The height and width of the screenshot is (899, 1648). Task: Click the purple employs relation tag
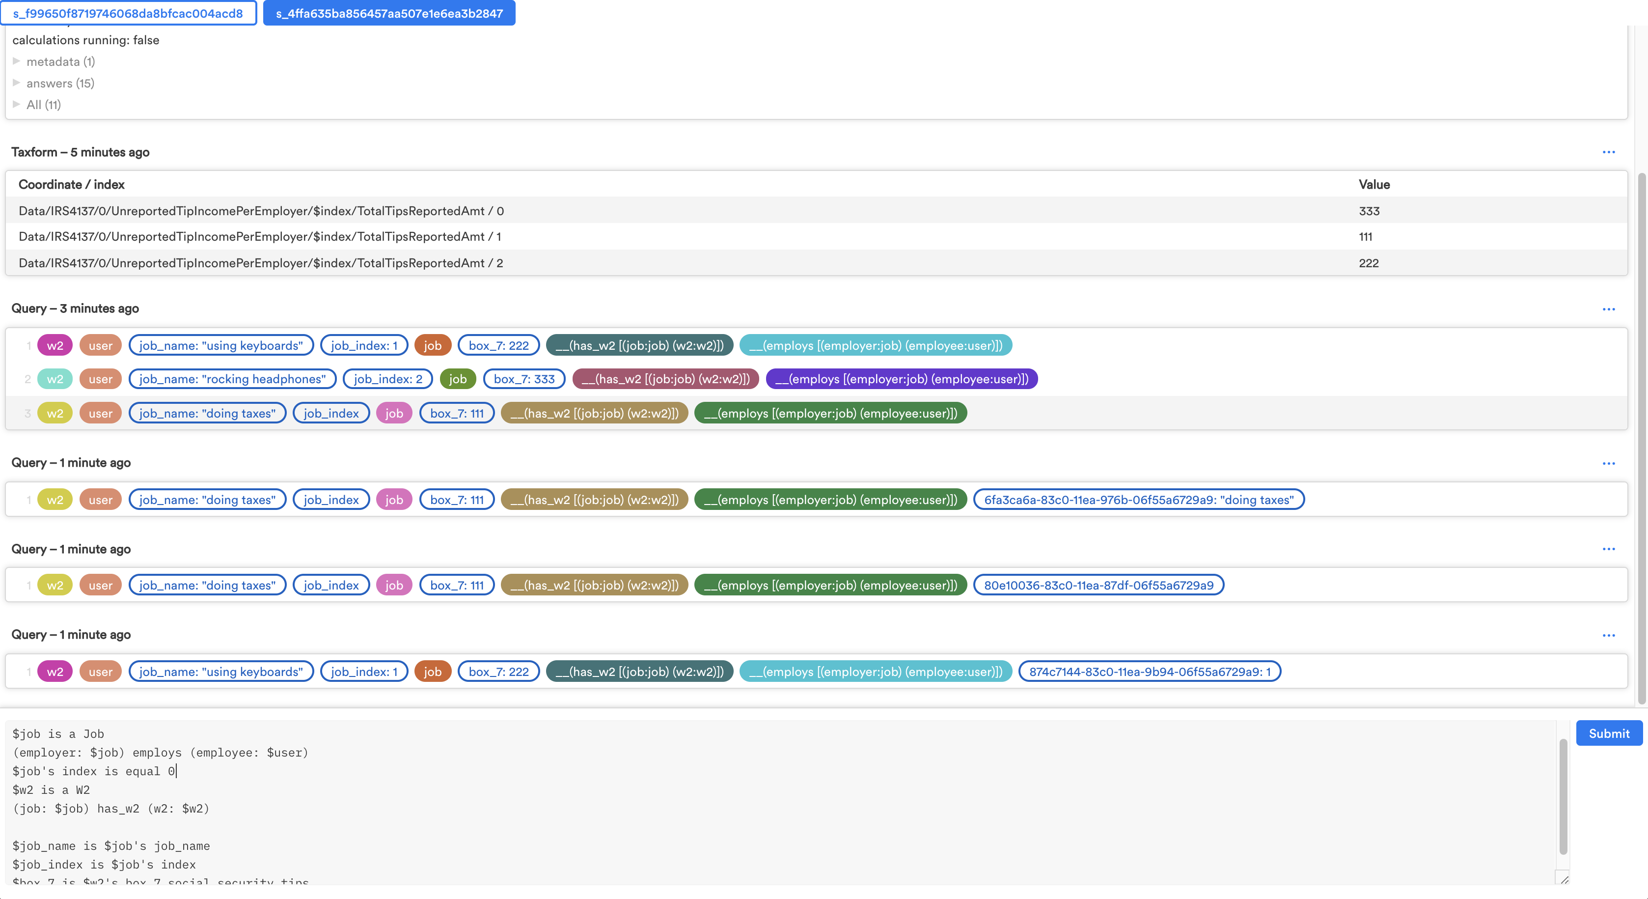coord(901,379)
